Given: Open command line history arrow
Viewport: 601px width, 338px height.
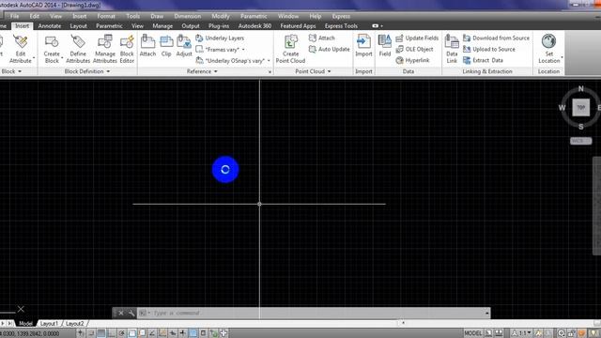Looking at the screenshot, I should tap(486, 313).
